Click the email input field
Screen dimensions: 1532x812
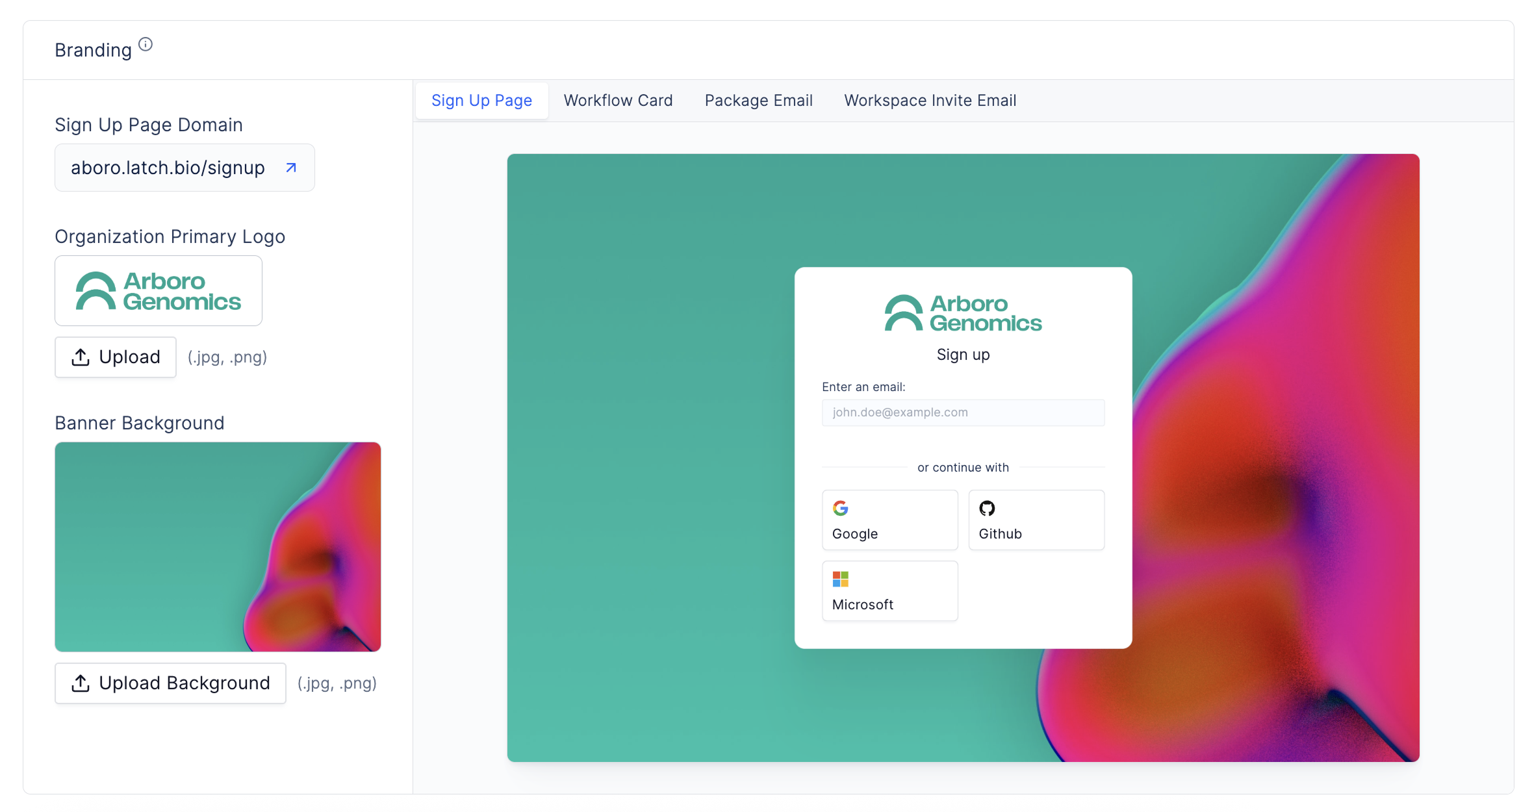pyautogui.click(x=963, y=412)
